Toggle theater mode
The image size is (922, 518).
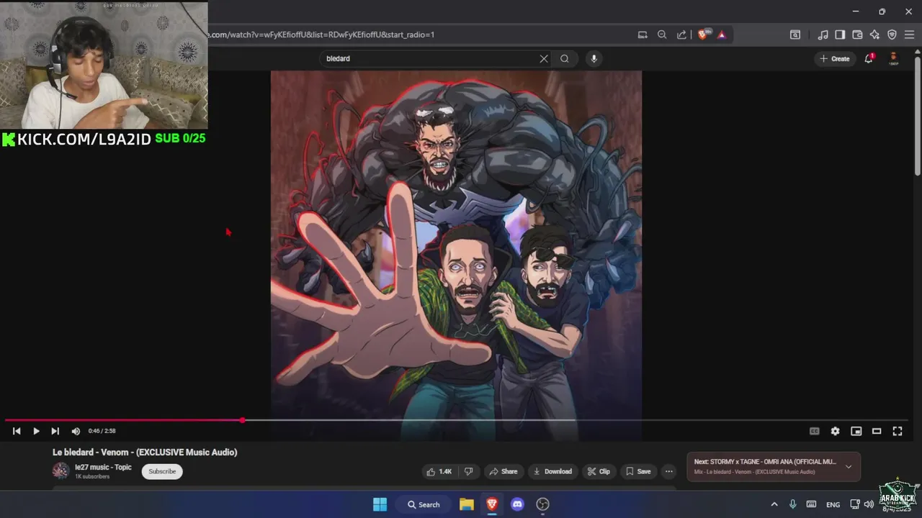tap(877, 431)
